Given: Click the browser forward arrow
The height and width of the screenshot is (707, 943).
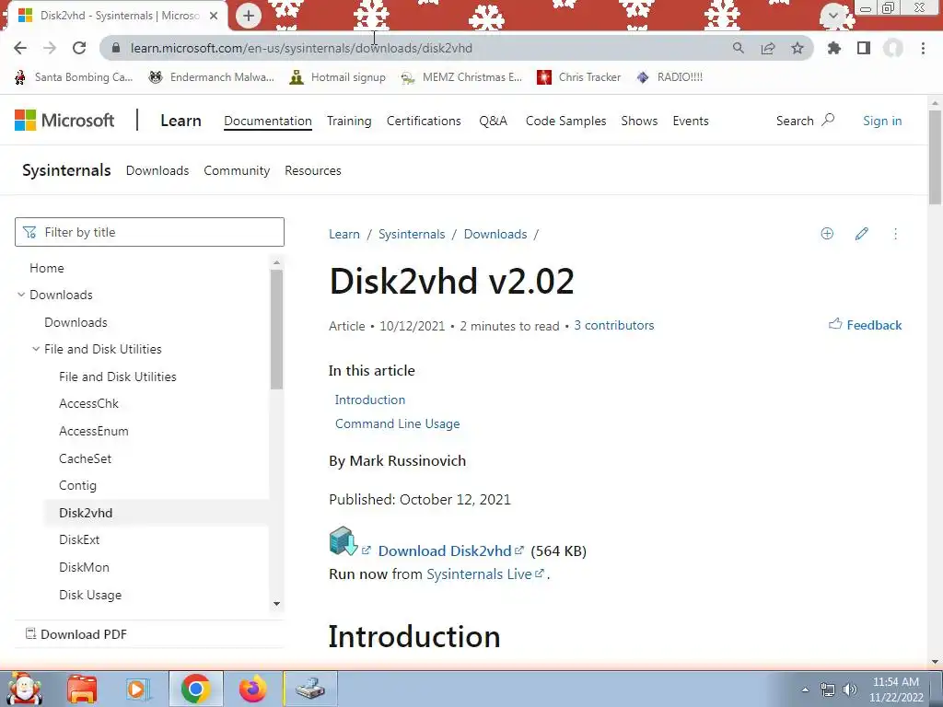Looking at the screenshot, I should [50, 48].
